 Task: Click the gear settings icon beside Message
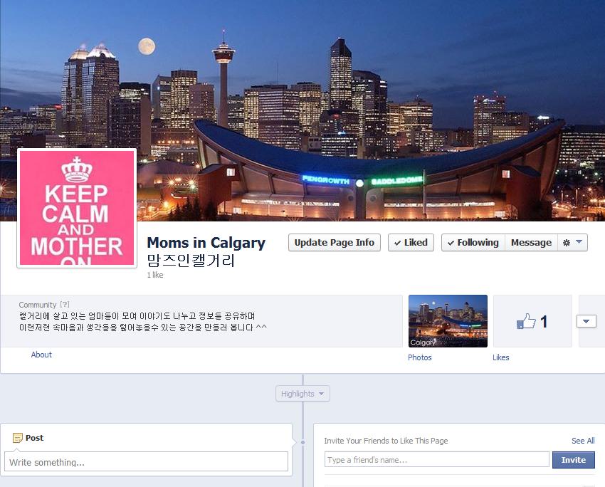(x=566, y=243)
